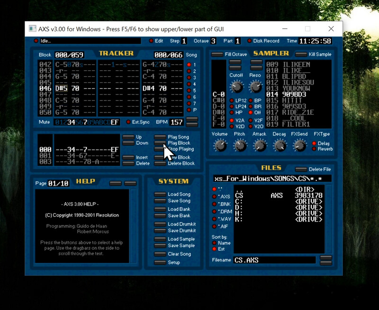Viewport: 379px width, 310px height.
Task: Click the Fill Octave button
Action: click(x=217, y=55)
